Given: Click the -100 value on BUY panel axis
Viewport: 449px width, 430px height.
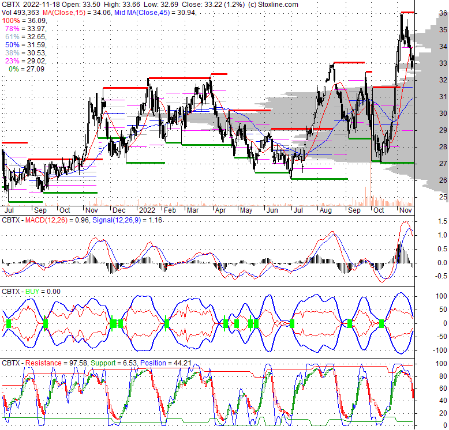Looking at the screenshot, I should [440, 350].
